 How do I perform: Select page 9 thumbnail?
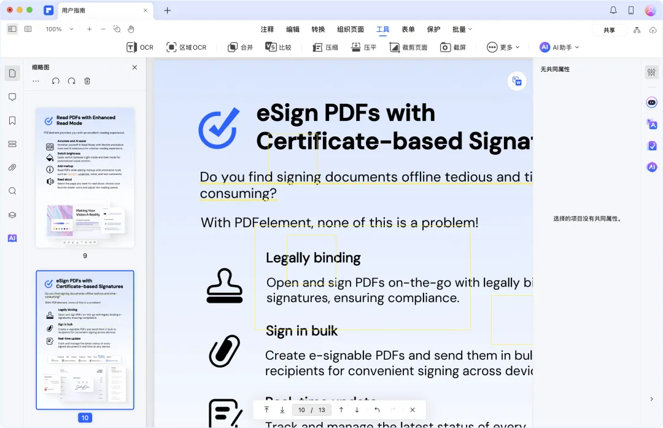coord(85,177)
